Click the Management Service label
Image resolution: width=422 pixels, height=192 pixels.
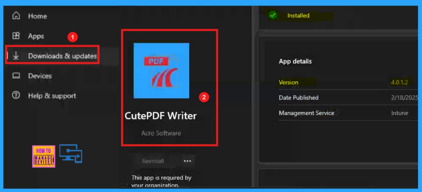306,113
